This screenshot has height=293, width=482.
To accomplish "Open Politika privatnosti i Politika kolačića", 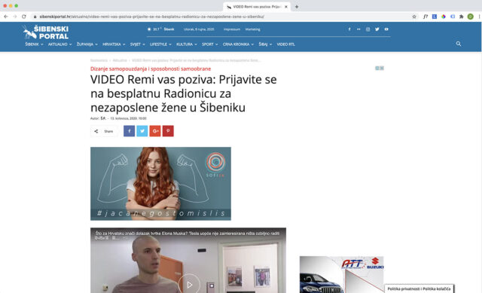I will [419, 288].
